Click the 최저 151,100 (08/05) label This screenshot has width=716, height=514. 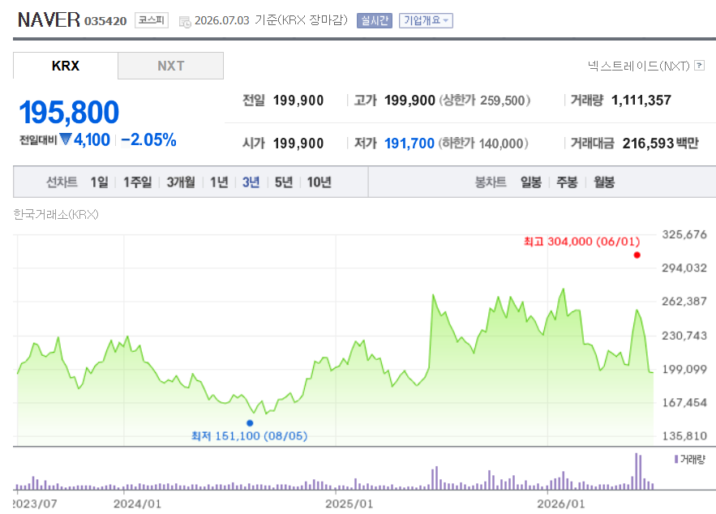(x=249, y=436)
